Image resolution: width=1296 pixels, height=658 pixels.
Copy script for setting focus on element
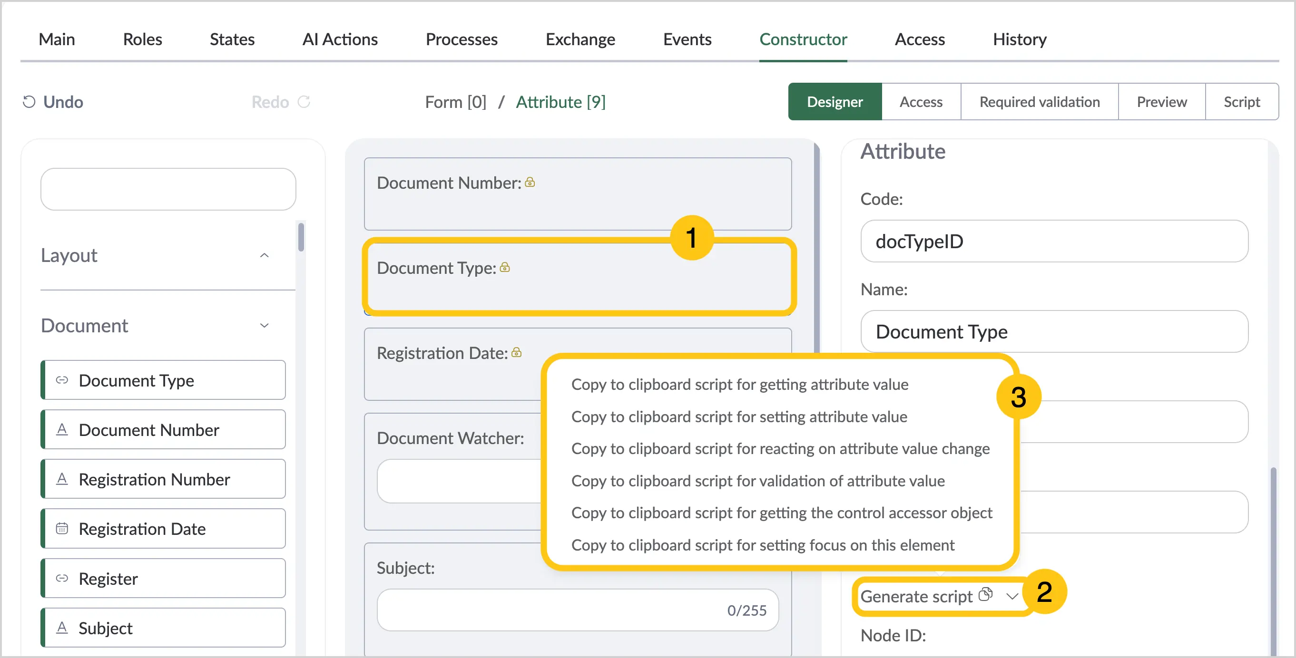coord(763,545)
